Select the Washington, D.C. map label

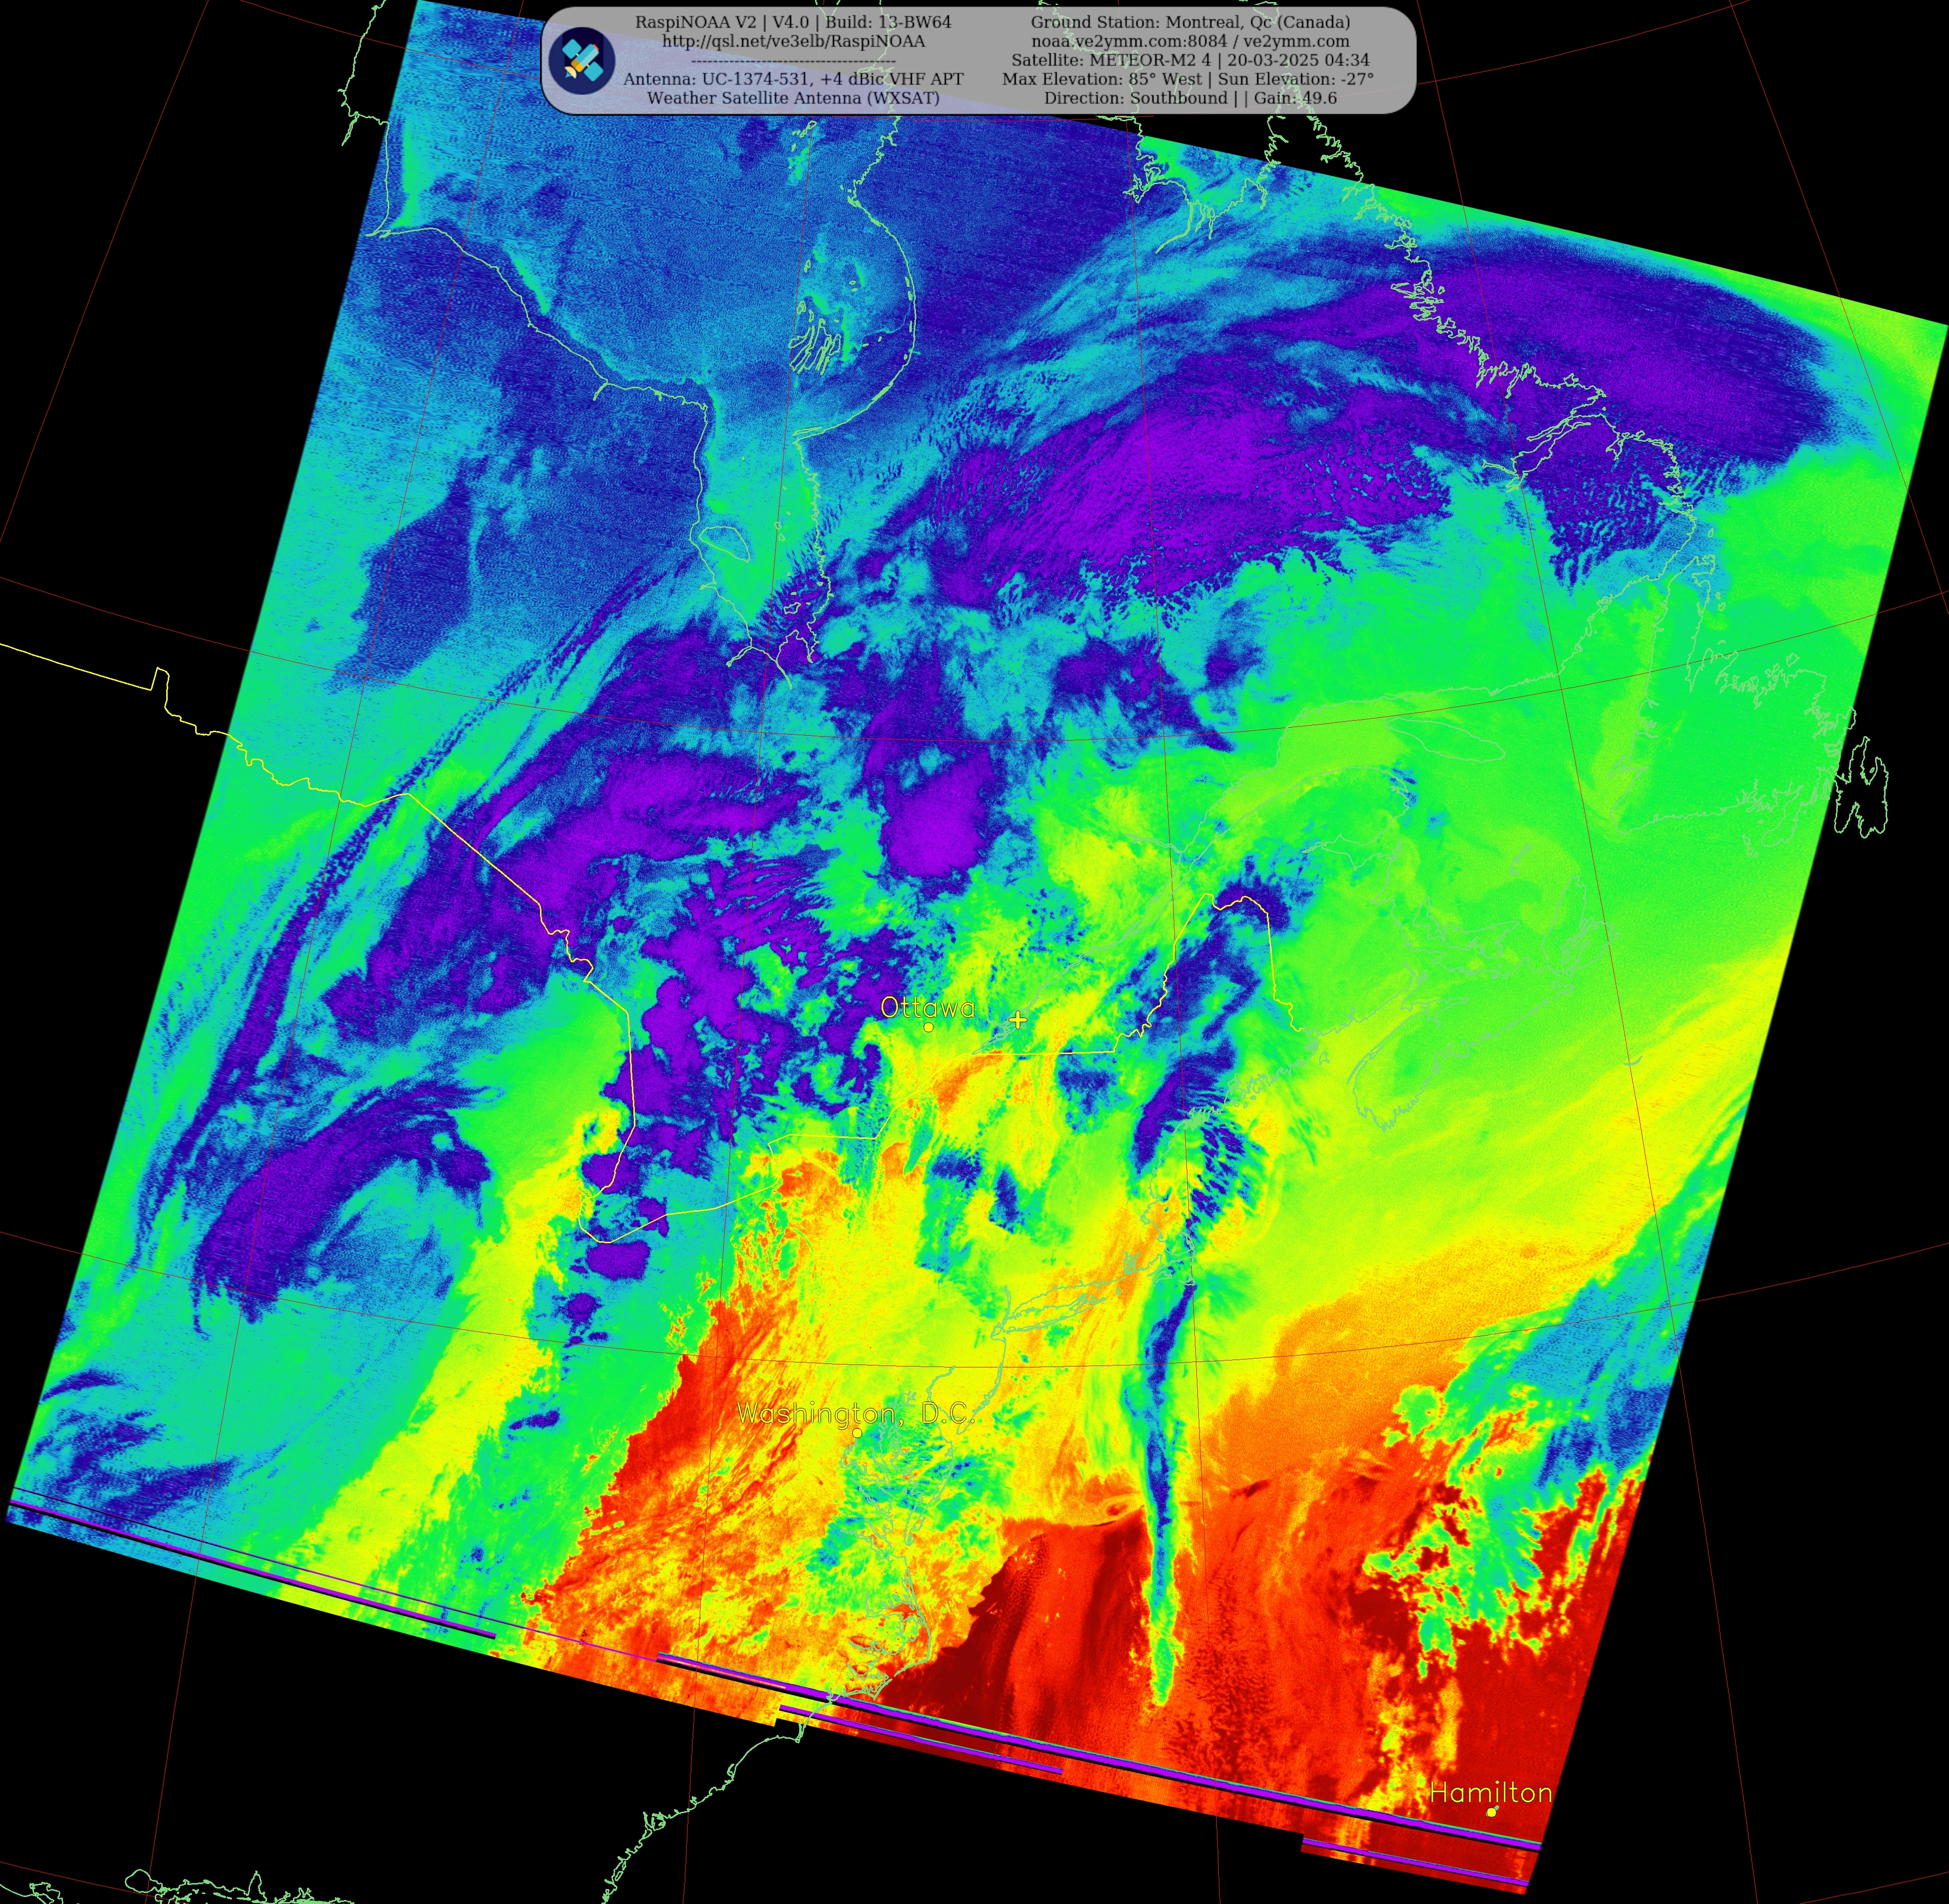[x=856, y=1413]
